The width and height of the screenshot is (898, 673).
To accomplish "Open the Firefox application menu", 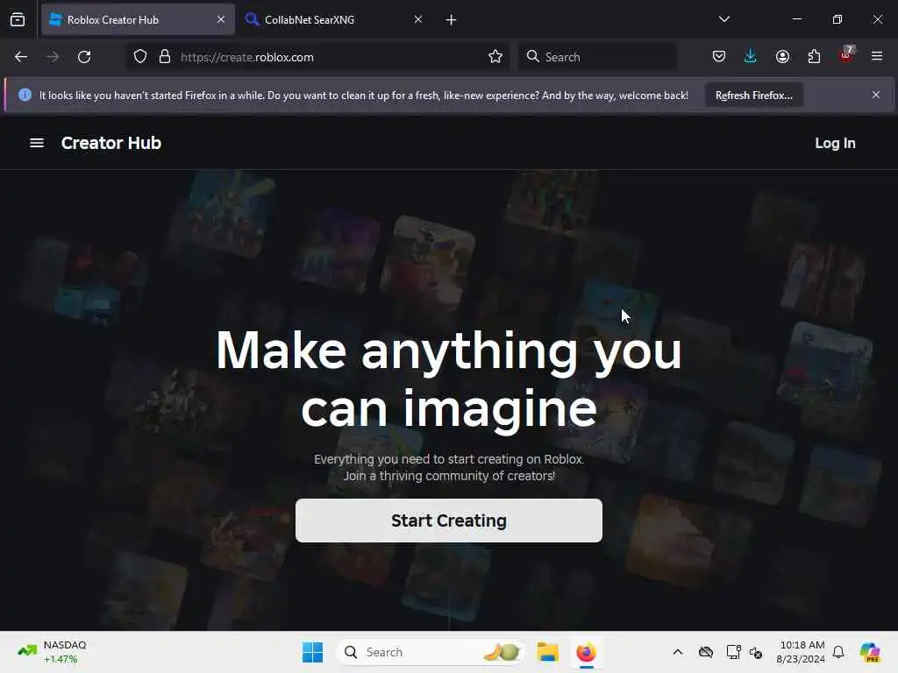I will coord(877,56).
